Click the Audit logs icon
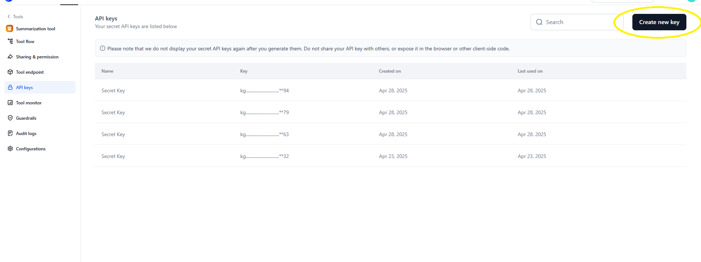This screenshot has height=262, width=701. 10,133
